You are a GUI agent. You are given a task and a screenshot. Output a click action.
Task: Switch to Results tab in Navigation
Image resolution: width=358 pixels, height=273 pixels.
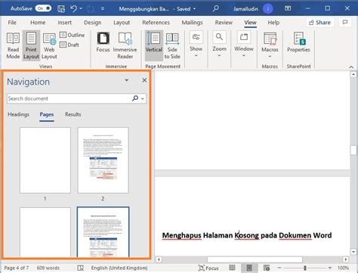coord(73,114)
